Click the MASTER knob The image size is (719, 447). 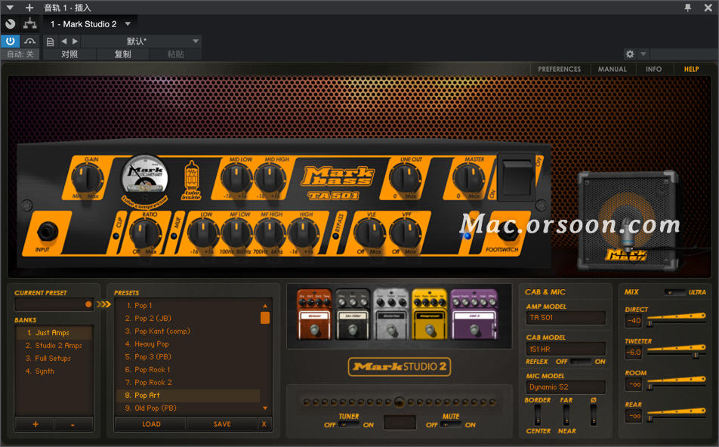[x=468, y=179]
